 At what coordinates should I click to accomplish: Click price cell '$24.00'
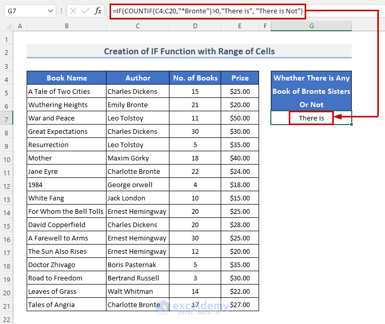pyautogui.click(x=240, y=171)
